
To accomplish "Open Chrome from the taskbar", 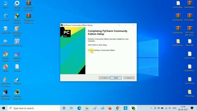I will point(118,108).
